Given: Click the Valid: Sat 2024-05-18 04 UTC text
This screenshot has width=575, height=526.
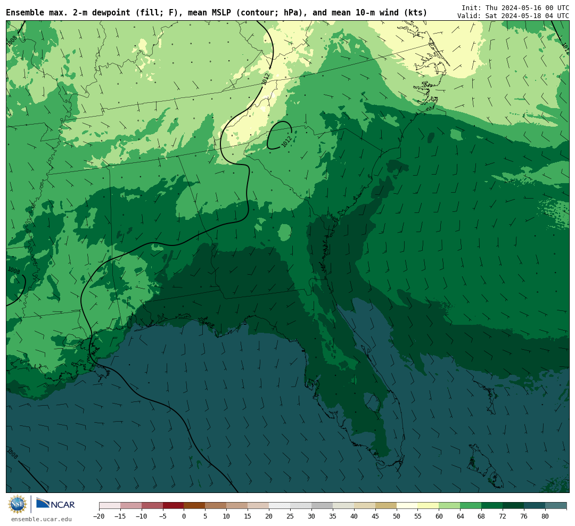Looking at the screenshot, I should [x=513, y=16].
